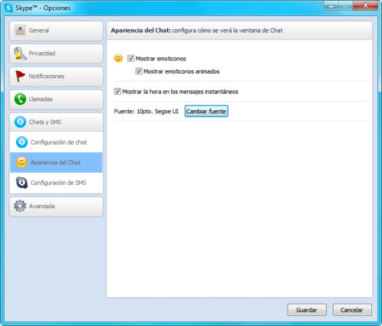Viewport: 382px width, 326px height.
Task: Click the Avanzada gear icon
Action: pos(20,206)
